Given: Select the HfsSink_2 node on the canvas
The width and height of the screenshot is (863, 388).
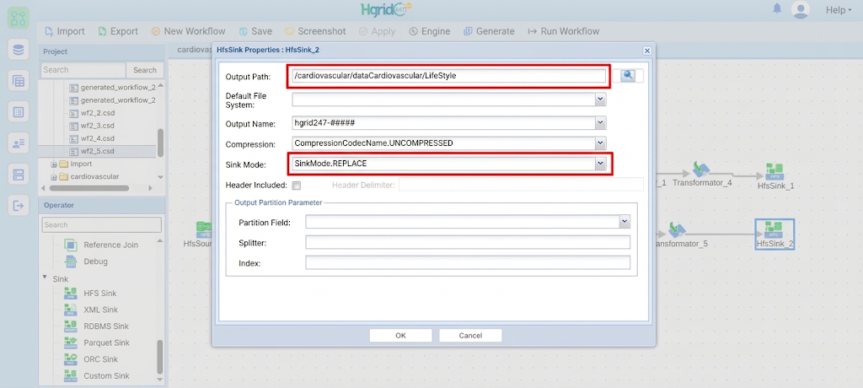Looking at the screenshot, I should [775, 234].
